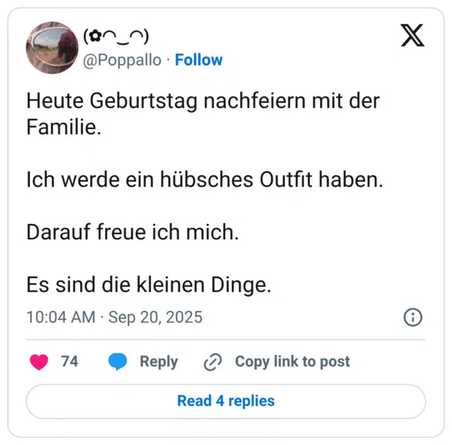Image resolution: width=452 pixels, height=445 pixels.
Task: Click the 'Heute Geburtstag nachfeiern' line
Action: (203, 101)
